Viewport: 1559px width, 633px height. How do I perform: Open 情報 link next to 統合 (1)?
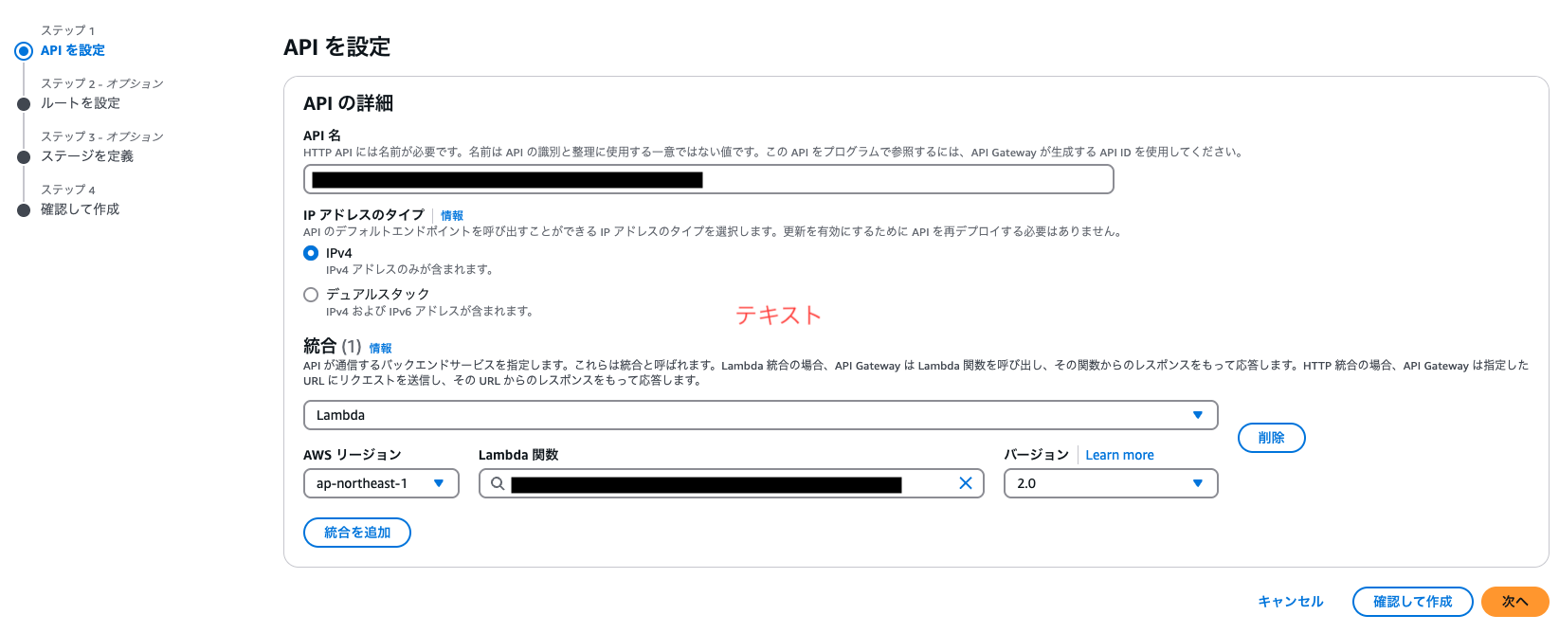(380, 349)
